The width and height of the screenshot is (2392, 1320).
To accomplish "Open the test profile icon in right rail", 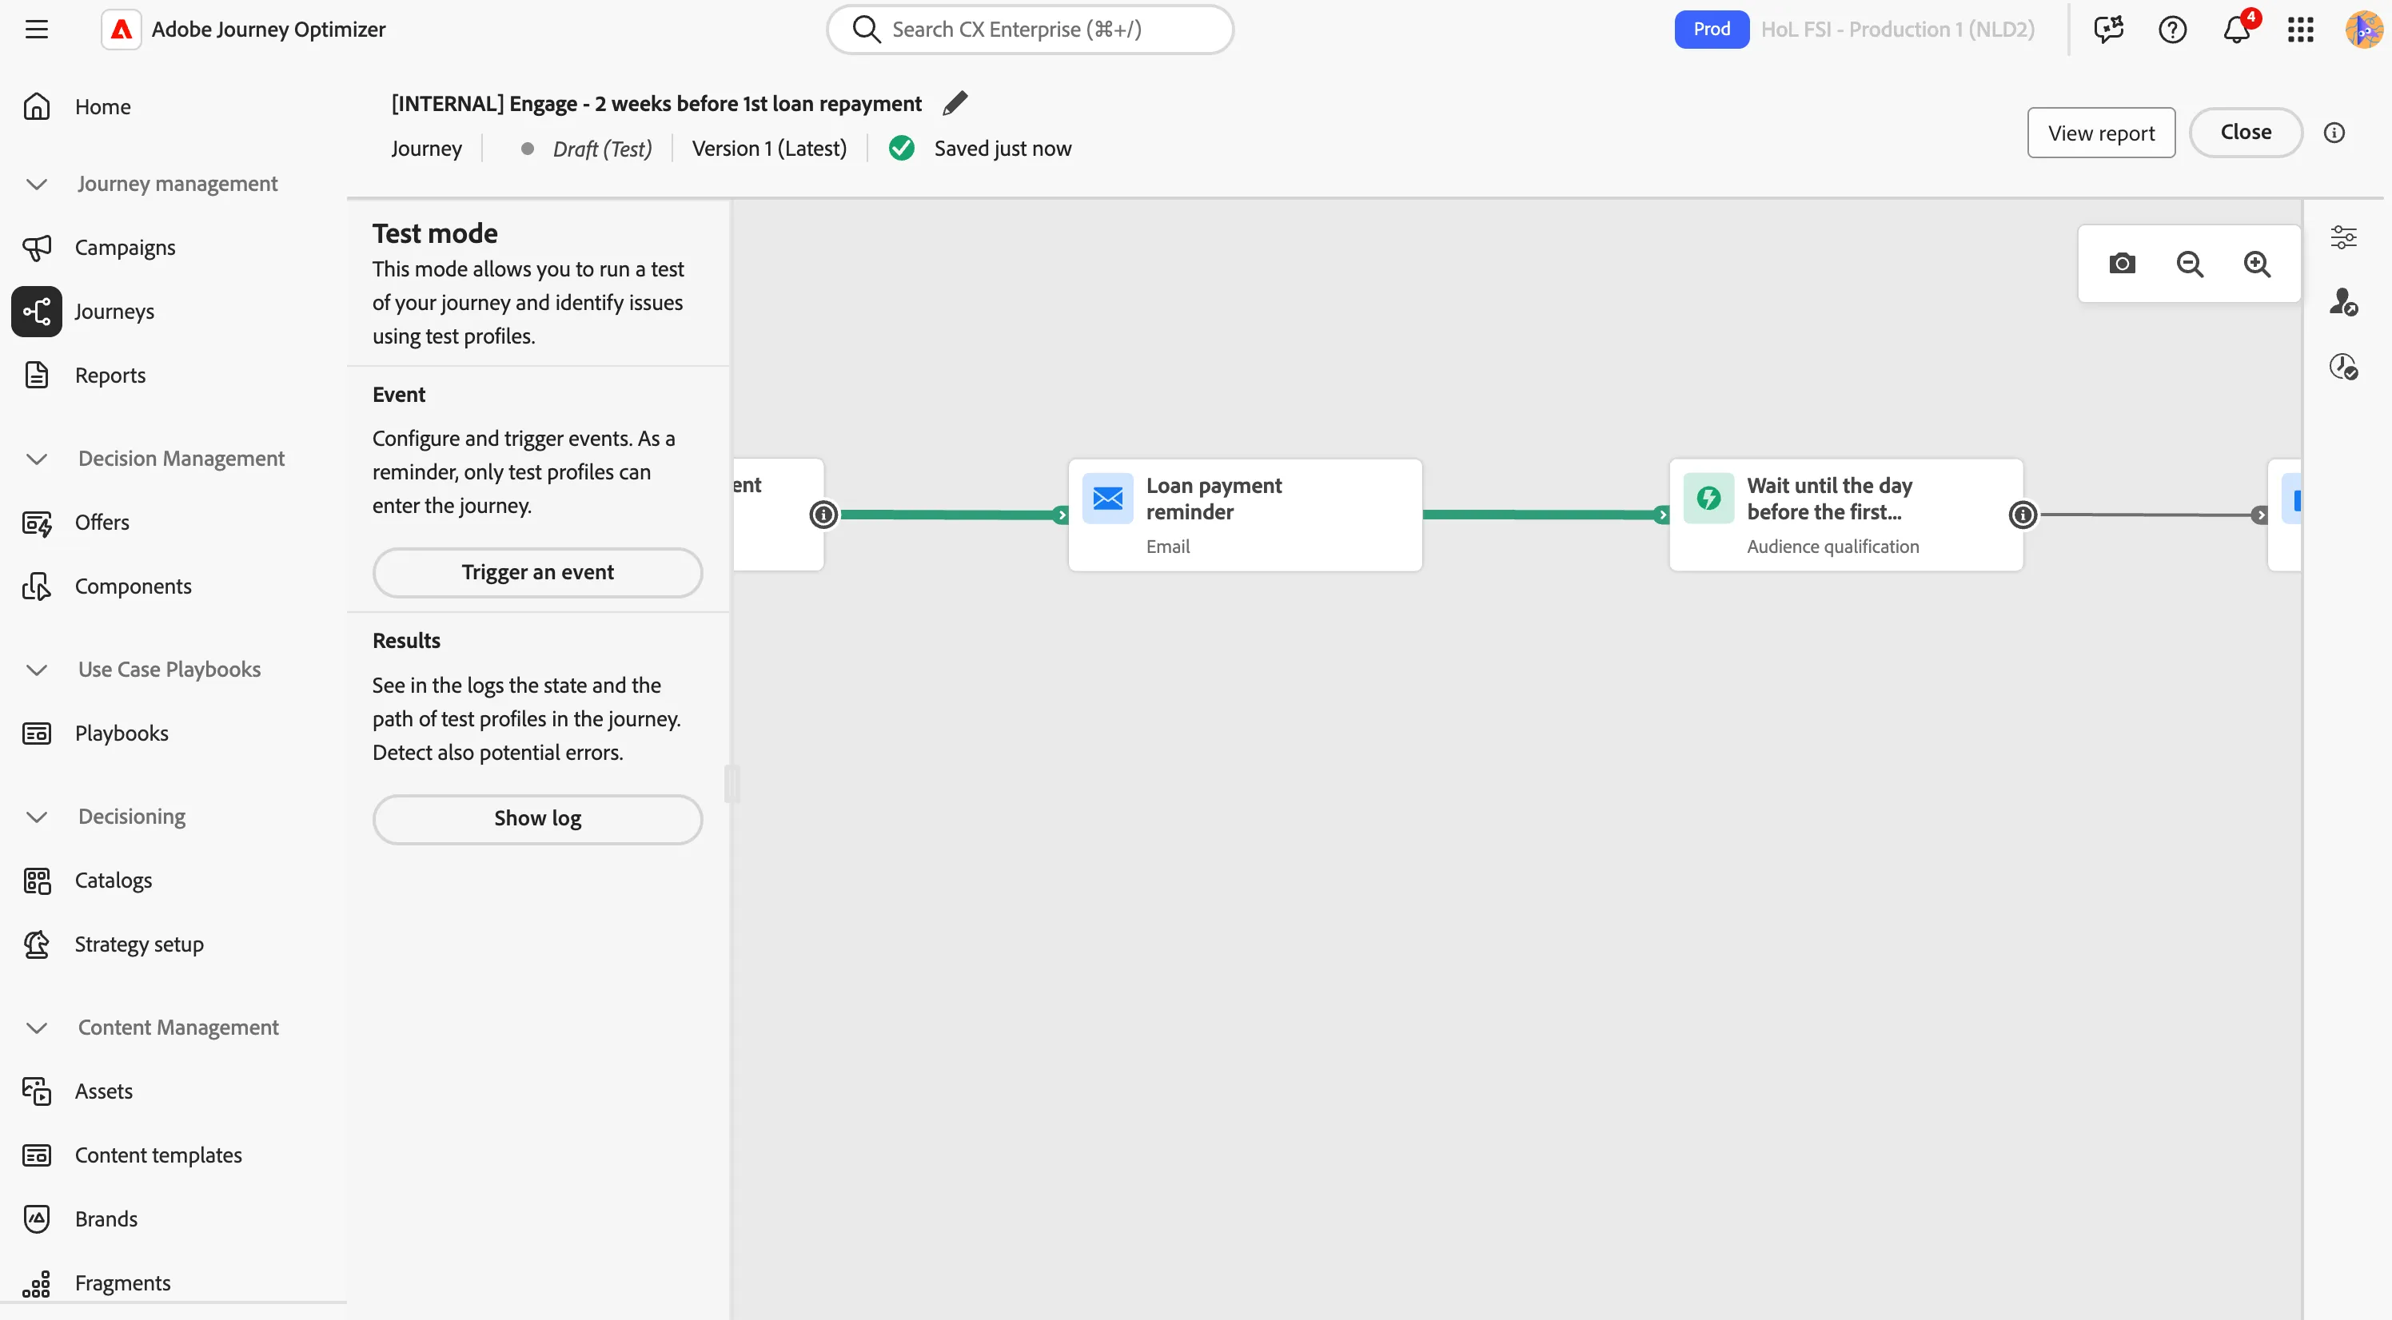I will [2342, 302].
